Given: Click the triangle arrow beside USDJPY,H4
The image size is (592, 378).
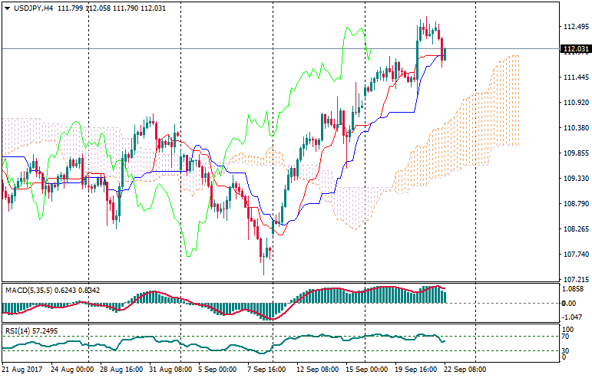Looking at the screenshot, I should [x=7, y=7].
